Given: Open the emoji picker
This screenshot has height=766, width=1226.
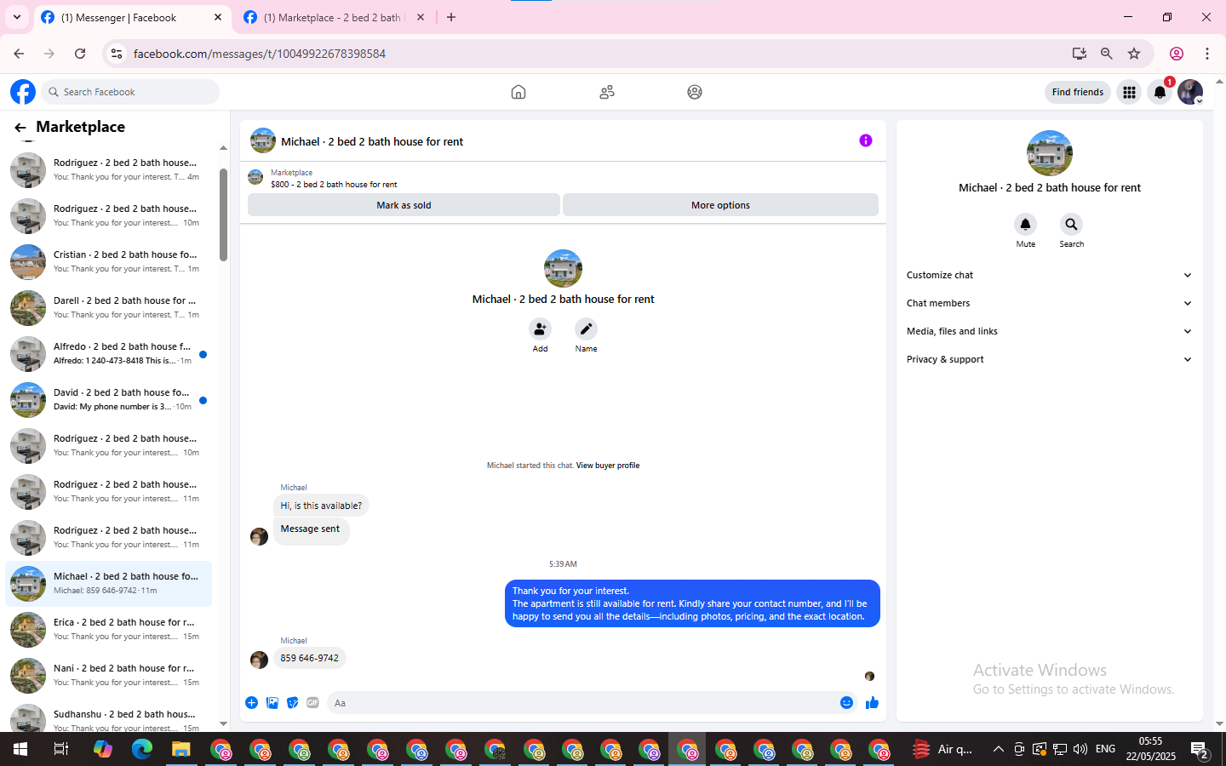Looking at the screenshot, I should pyautogui.click(x=846, y=702).
